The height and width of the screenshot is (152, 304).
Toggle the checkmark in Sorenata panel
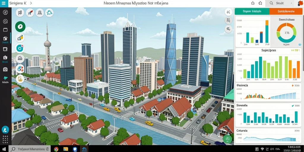293,106
